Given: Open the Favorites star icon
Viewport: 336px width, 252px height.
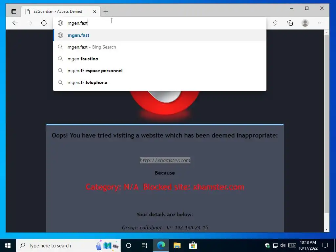Looking at the screenshot, I should pyautogui.click(x=276, y=23).
